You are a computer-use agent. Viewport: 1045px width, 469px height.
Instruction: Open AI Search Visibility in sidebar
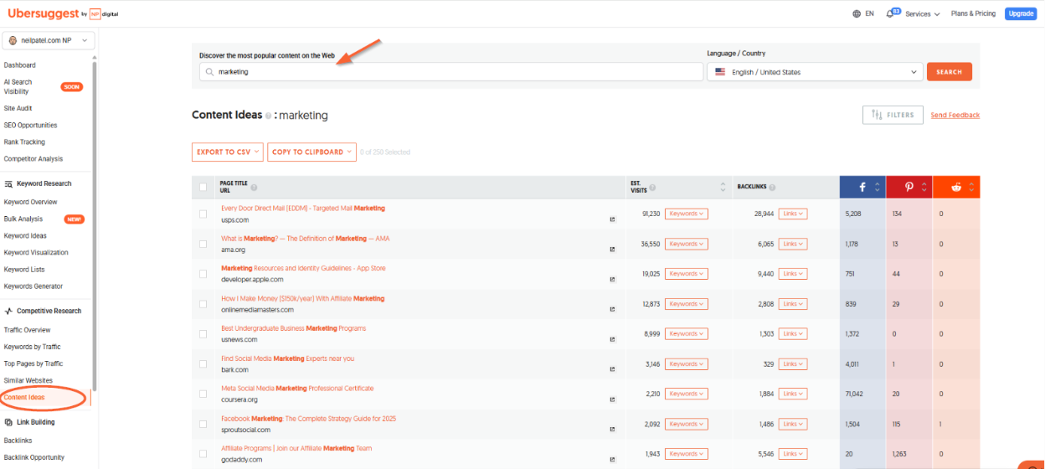coord(18,87)
